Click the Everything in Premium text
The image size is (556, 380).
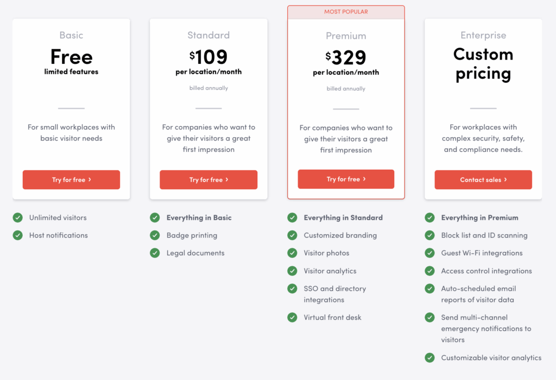[479, 218]
